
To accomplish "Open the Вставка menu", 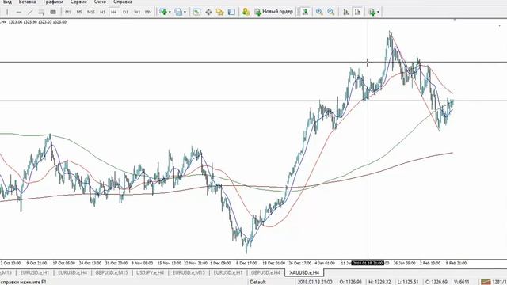I will click(x=27, y=2).
